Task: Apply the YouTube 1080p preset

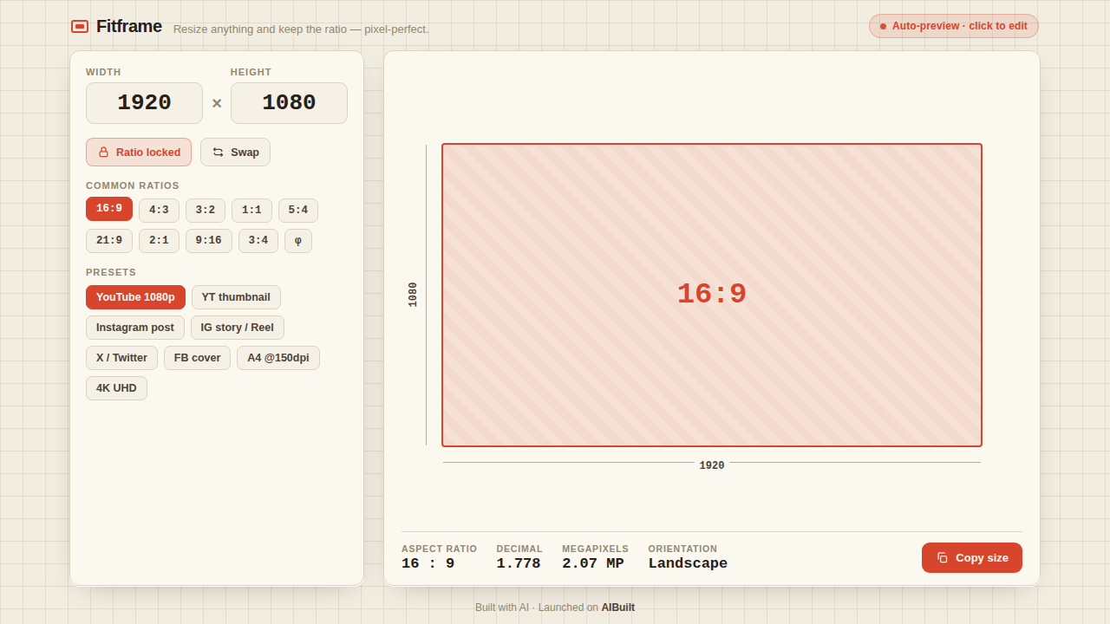Action: [135, 297]
